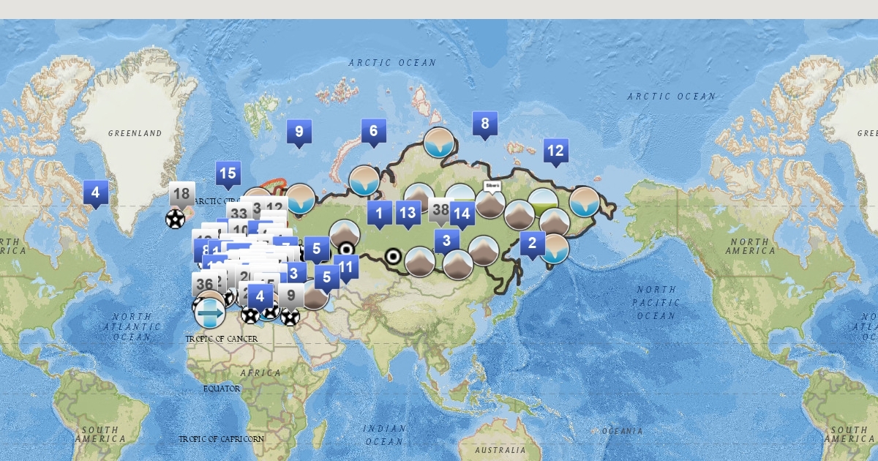Viewport: 878px width, 461px height.
Task: Click the small white Siberia label bubble
Action: coord(493,186)
